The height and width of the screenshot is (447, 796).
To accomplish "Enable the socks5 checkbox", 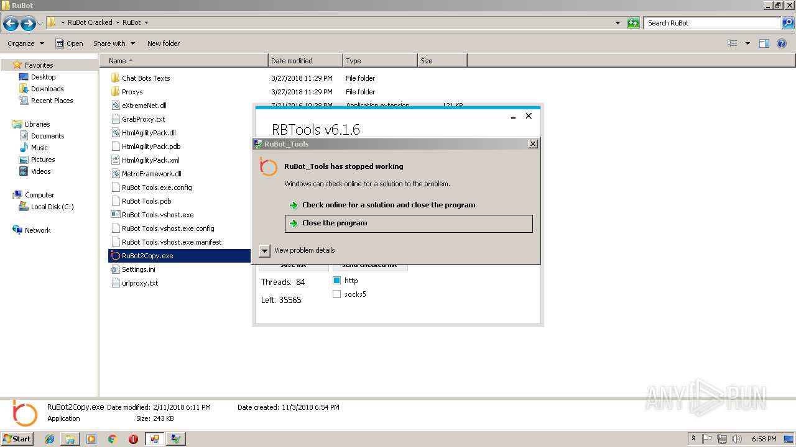I will (336, 294).
